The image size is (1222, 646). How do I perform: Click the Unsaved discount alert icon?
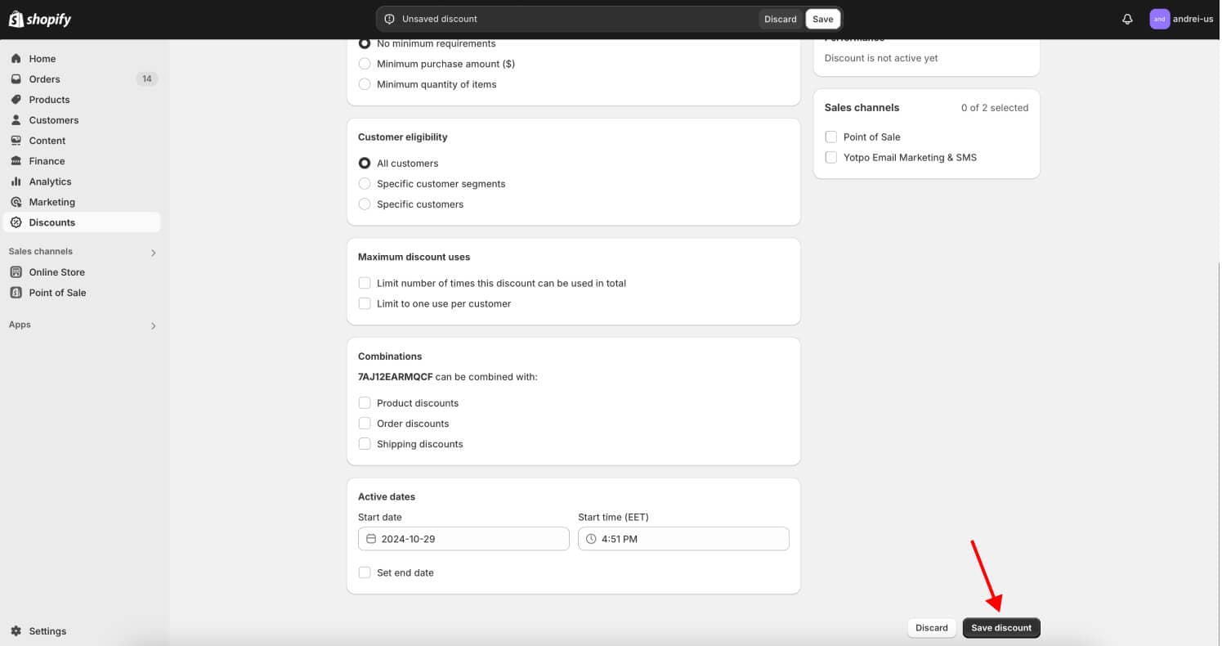(389, 19)
